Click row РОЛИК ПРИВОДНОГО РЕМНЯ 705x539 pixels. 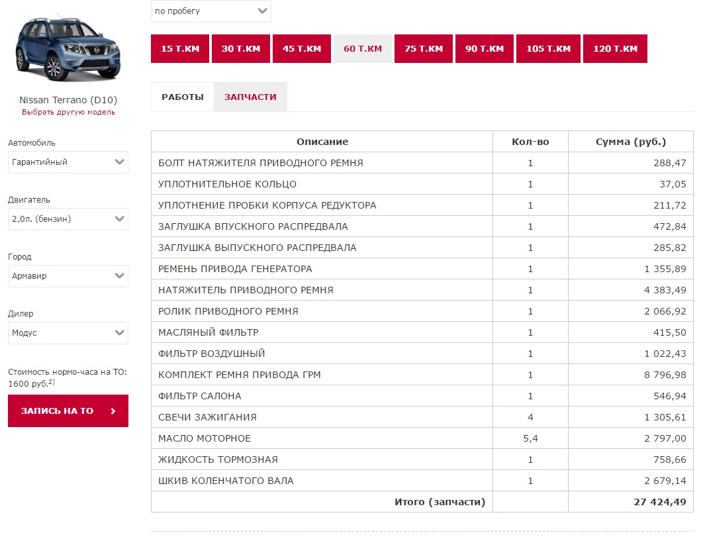point(422,311)
